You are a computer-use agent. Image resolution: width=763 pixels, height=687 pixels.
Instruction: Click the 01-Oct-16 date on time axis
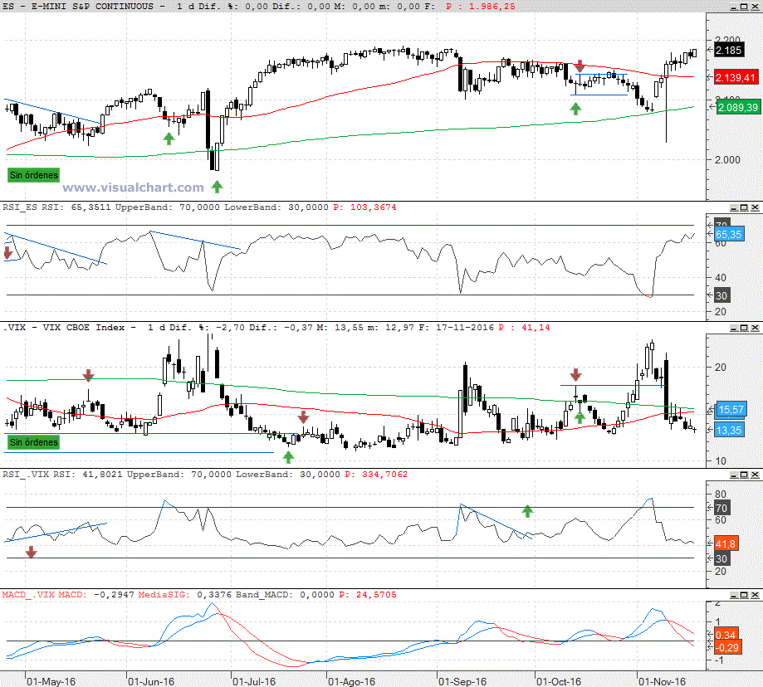coord(559,682)
